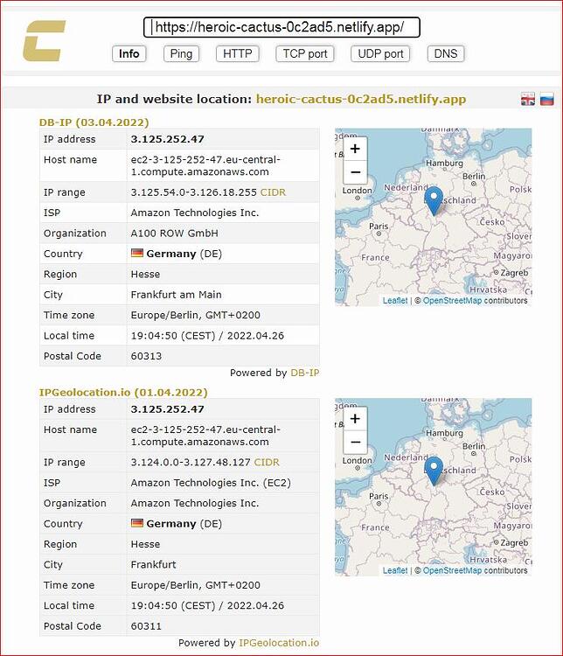563x656 pixels.
Task: Select the Info tab
Action: point(129,54)
